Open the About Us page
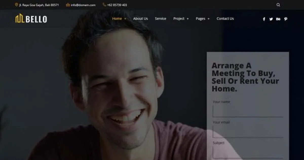Viewport: 304px width, 160px height. (x=141, y=19)
